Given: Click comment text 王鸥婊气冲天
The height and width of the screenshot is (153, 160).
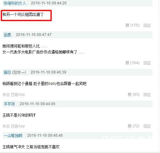Looking at the screenshot, I should click(13, 147).
